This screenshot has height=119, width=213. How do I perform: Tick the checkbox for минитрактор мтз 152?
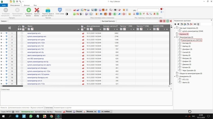point(22,49)
